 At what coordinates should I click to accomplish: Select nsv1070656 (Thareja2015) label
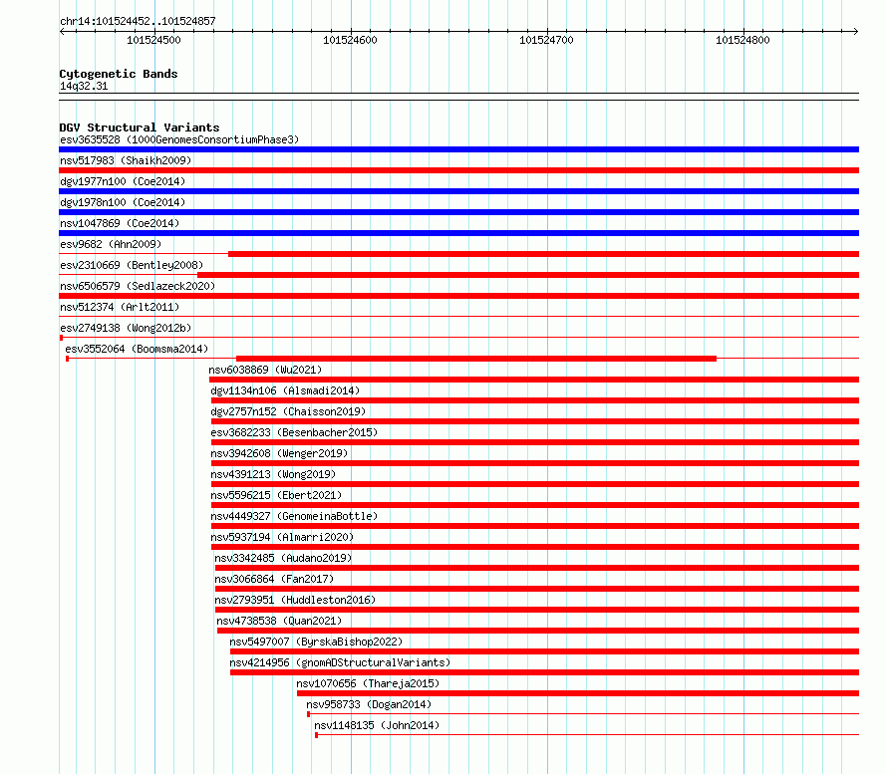tap(369, 683)
